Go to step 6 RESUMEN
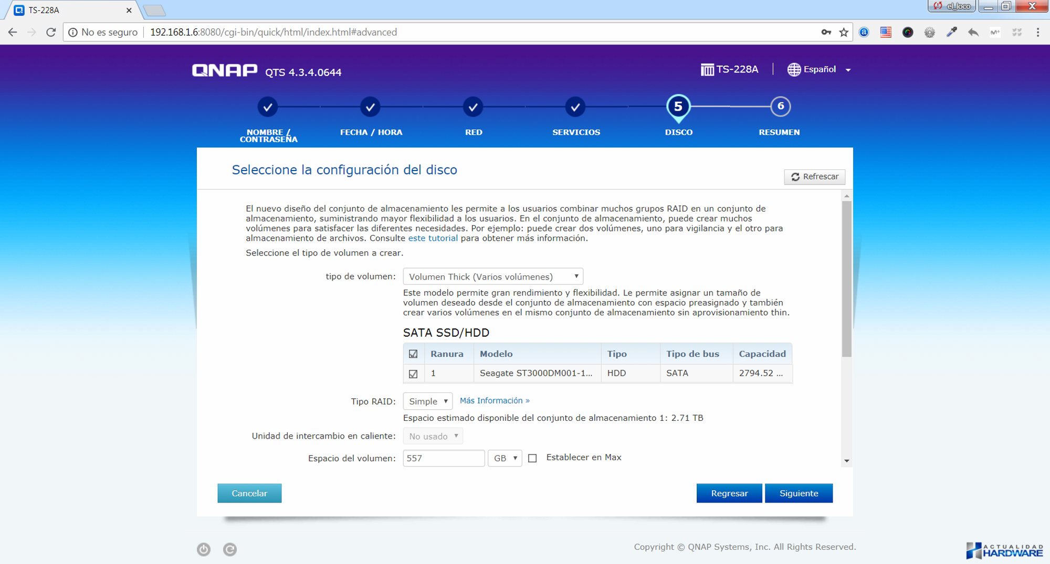1050x564 pixels. click(x=780, y=107)
